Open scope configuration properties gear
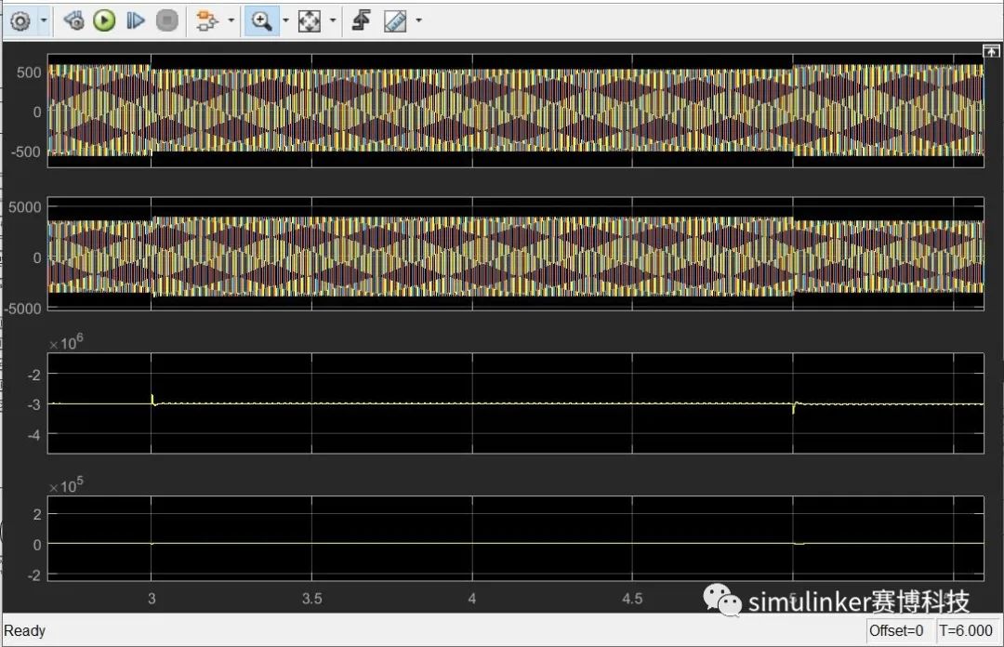 tap(20, 21)
